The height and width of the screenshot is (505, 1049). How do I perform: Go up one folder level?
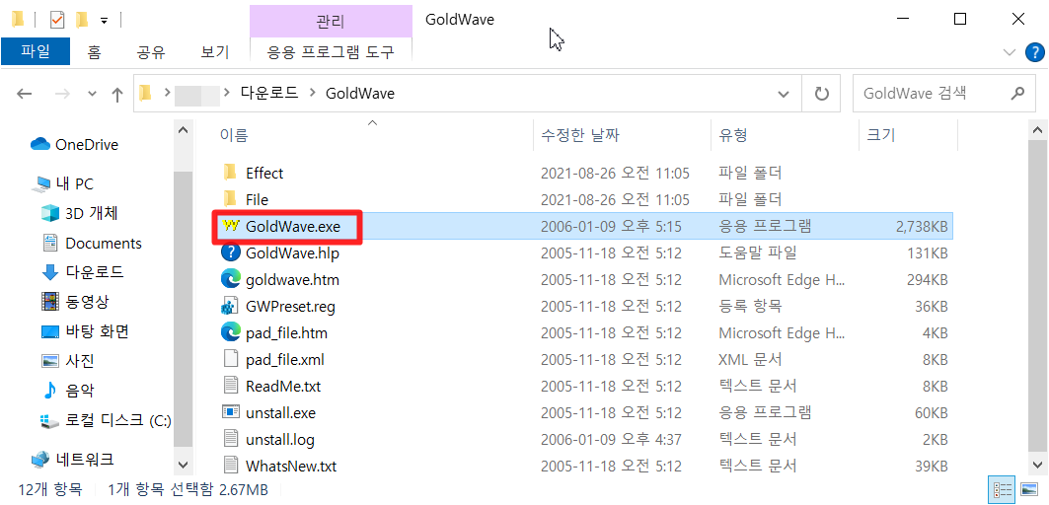tap(117, 95)
